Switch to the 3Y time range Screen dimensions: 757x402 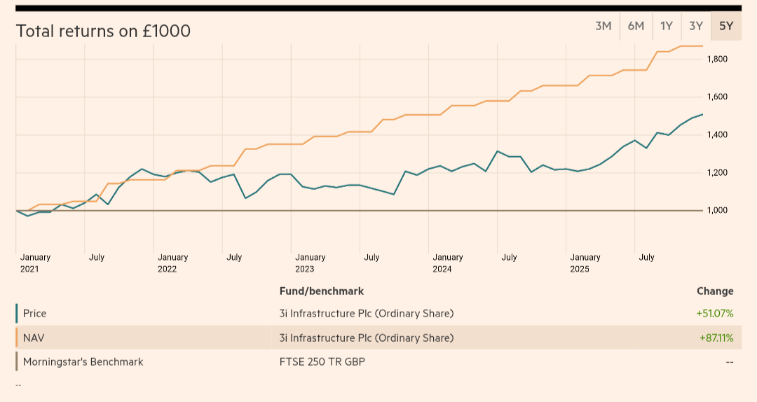[x=696, y=26]
